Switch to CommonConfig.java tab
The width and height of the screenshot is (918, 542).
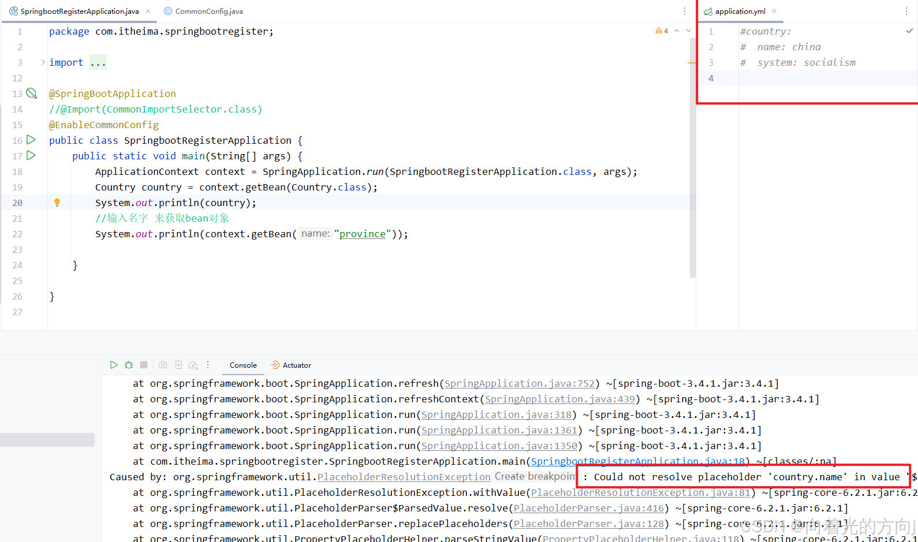[203, 11]
